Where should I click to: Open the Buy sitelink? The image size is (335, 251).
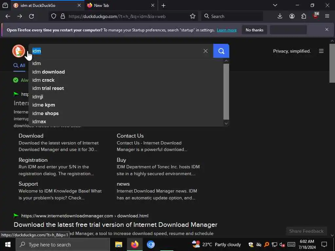pyautogui.click(x=121, y=160)
